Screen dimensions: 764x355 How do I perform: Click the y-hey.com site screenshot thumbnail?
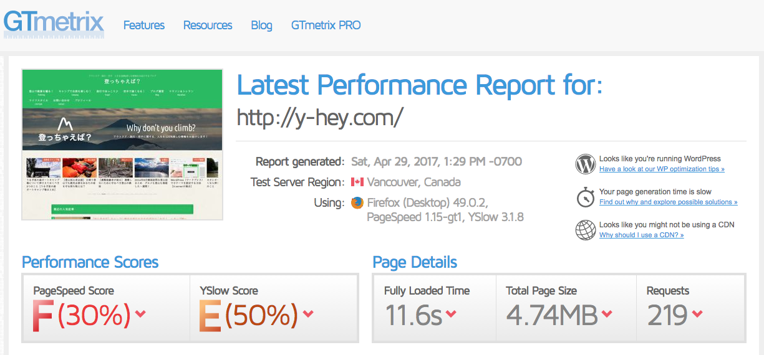(x=122, y=144)
